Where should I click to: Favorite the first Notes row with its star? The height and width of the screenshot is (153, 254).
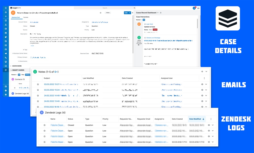(x=38, y=84)
